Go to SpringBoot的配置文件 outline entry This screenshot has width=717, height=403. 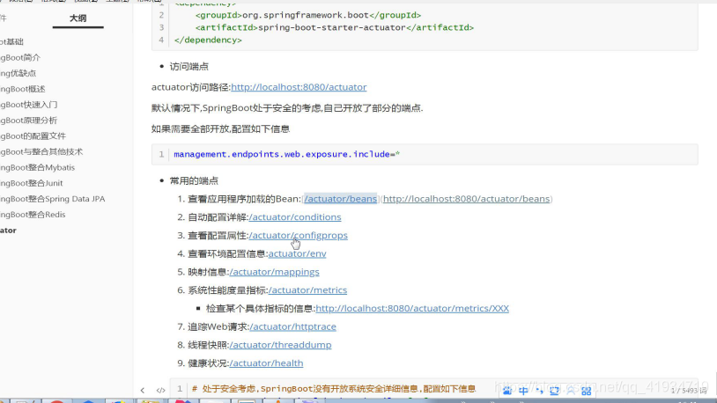[33, 136]
